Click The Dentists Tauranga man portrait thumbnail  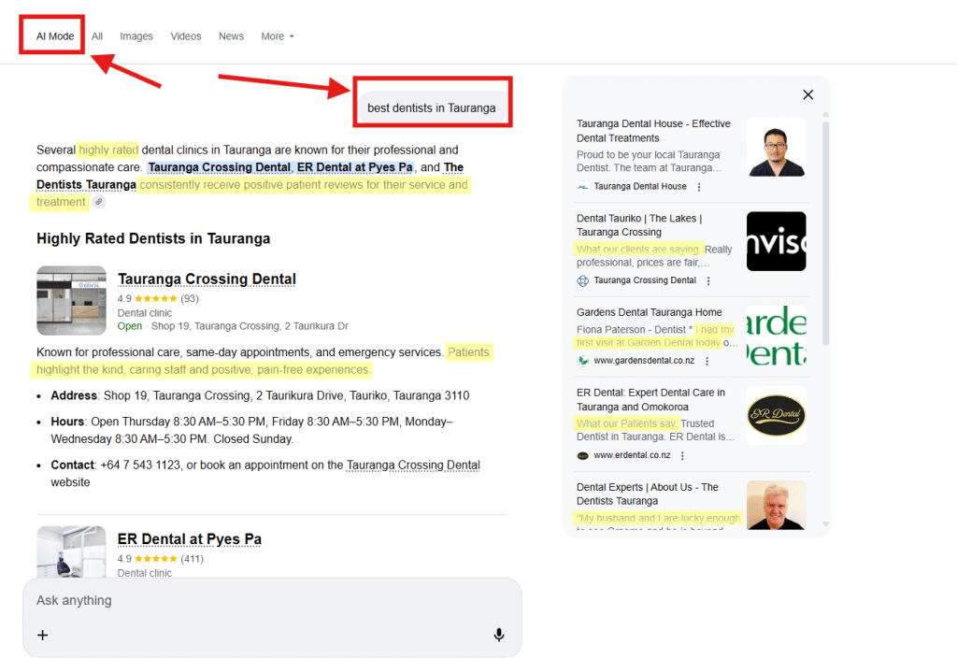(x=777, y=505)
